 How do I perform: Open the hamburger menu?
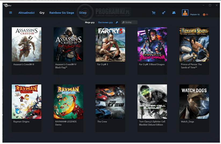pyautogui.click(x=10, y=13)
